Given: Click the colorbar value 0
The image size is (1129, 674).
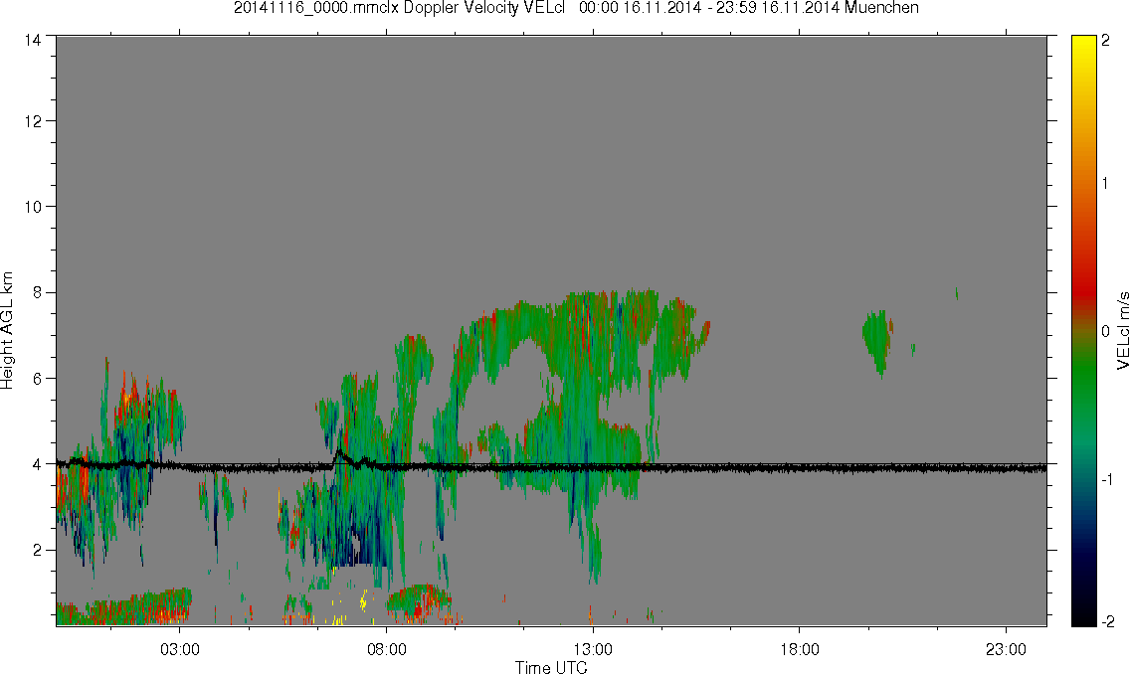Looking at the screenshot, I should tap(1105, 332).
